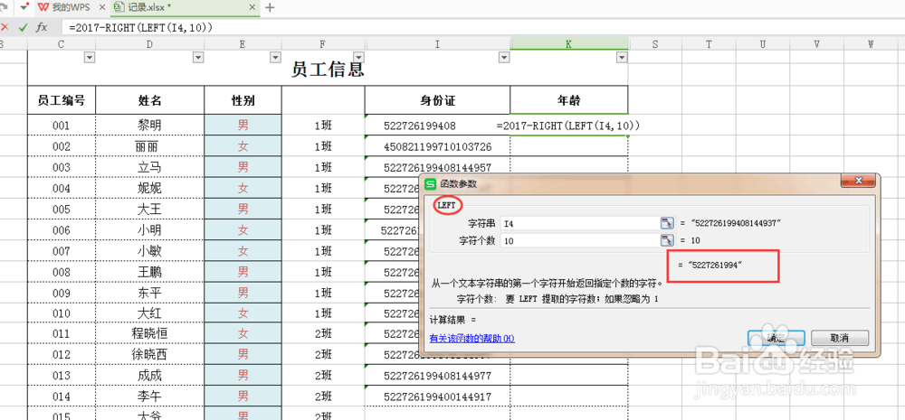Select the 女 gender cell in 大红's row
Screen dimensions: 905x420
243,313
